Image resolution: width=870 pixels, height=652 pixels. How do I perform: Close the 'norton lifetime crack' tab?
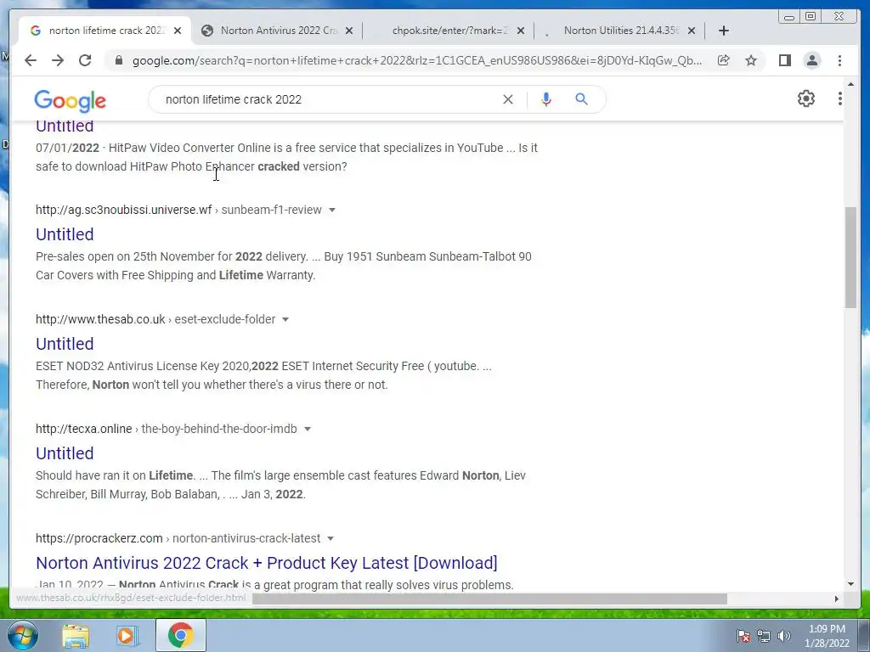coord(178,31)
